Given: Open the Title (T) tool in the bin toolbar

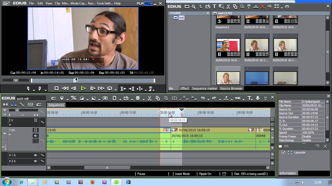Looking at the screenshot, I should [214, 6].
